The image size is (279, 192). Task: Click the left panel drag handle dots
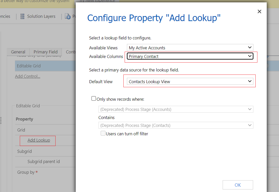click(1, 120)
